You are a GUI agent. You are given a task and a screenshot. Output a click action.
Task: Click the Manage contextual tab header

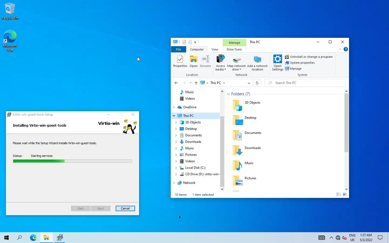[234, 43]
